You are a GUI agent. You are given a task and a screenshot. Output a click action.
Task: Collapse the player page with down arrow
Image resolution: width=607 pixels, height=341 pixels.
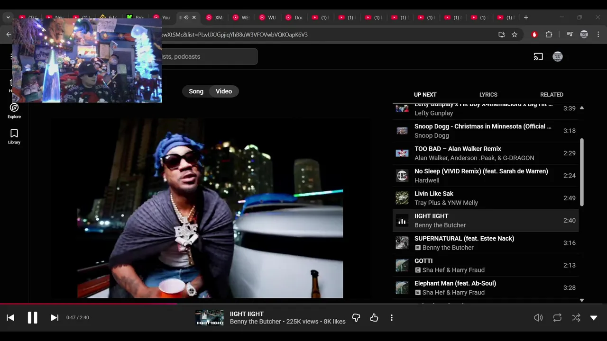click(x=594, y=318)
